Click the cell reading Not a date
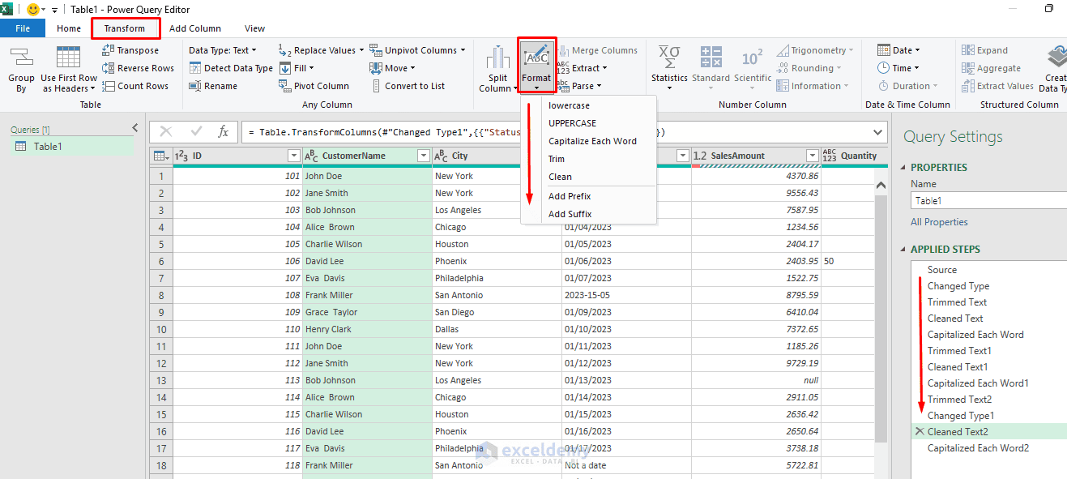The width and height of the screenshot is (1067, 479). tap(626, 465)
